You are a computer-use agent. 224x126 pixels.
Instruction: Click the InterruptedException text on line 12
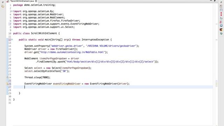pos(95,40)
